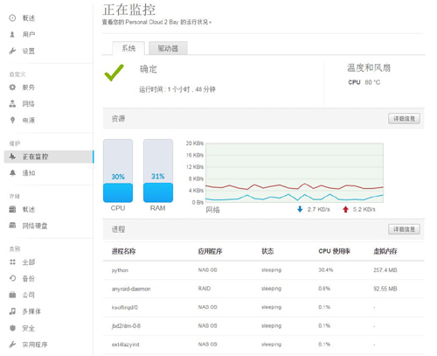Click the 服务 gear icon
This screenshot has width=437, height=356.
12,87
